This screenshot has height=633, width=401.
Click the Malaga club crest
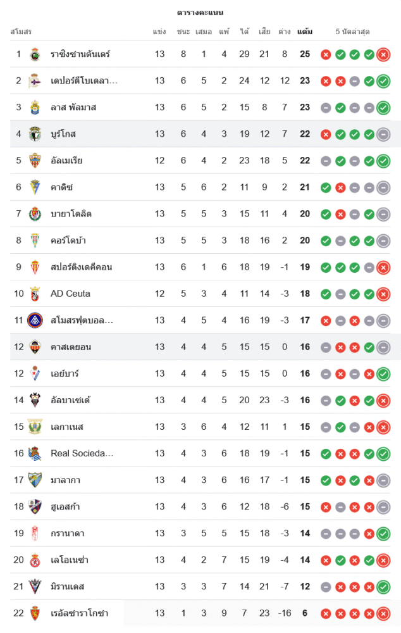click(x=35, y=480)
